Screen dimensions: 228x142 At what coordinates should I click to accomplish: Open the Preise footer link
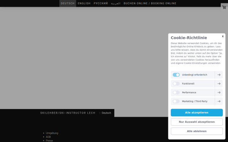click(x=49, y=140)
